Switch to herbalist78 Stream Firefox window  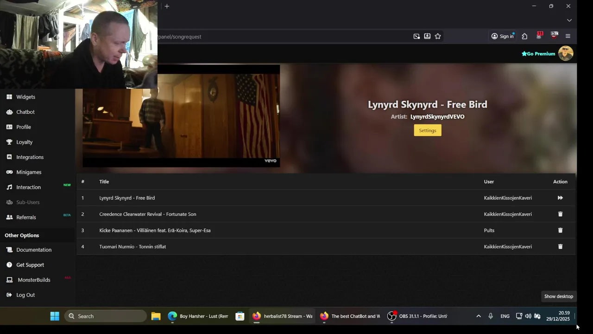283,316
